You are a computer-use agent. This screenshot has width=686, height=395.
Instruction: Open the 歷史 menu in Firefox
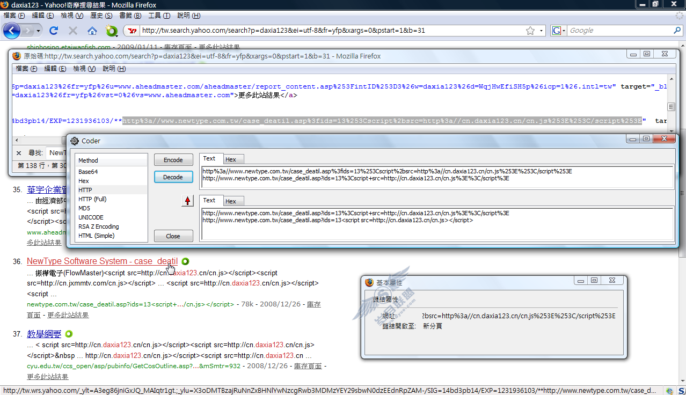pyautogui.click(x=101, y=16)
